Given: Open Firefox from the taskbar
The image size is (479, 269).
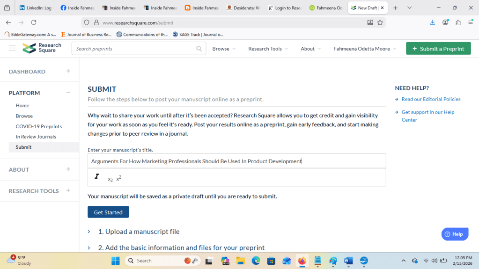Looking at the screenshot, I should [302, 261].
